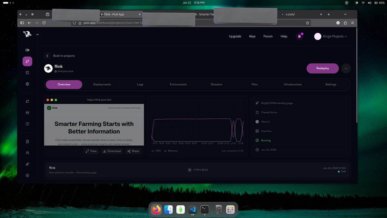387x218 pixels.
Task: Open the document icon in the sidebar
Action: click(27, 141)
